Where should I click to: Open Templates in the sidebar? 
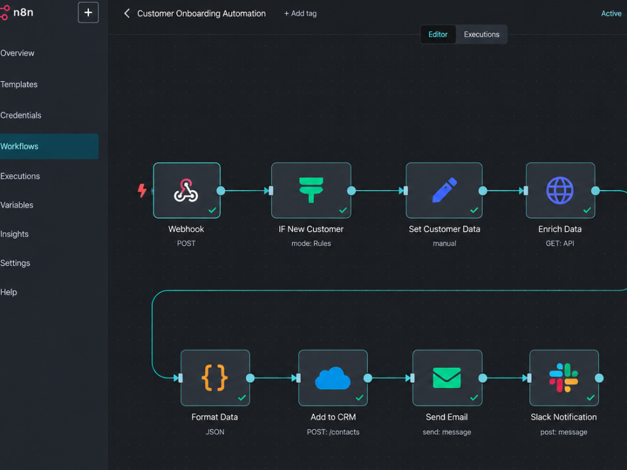(19, 85)
